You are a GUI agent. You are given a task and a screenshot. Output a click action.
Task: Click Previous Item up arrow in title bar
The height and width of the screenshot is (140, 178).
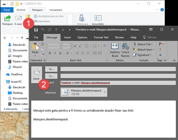56,30
